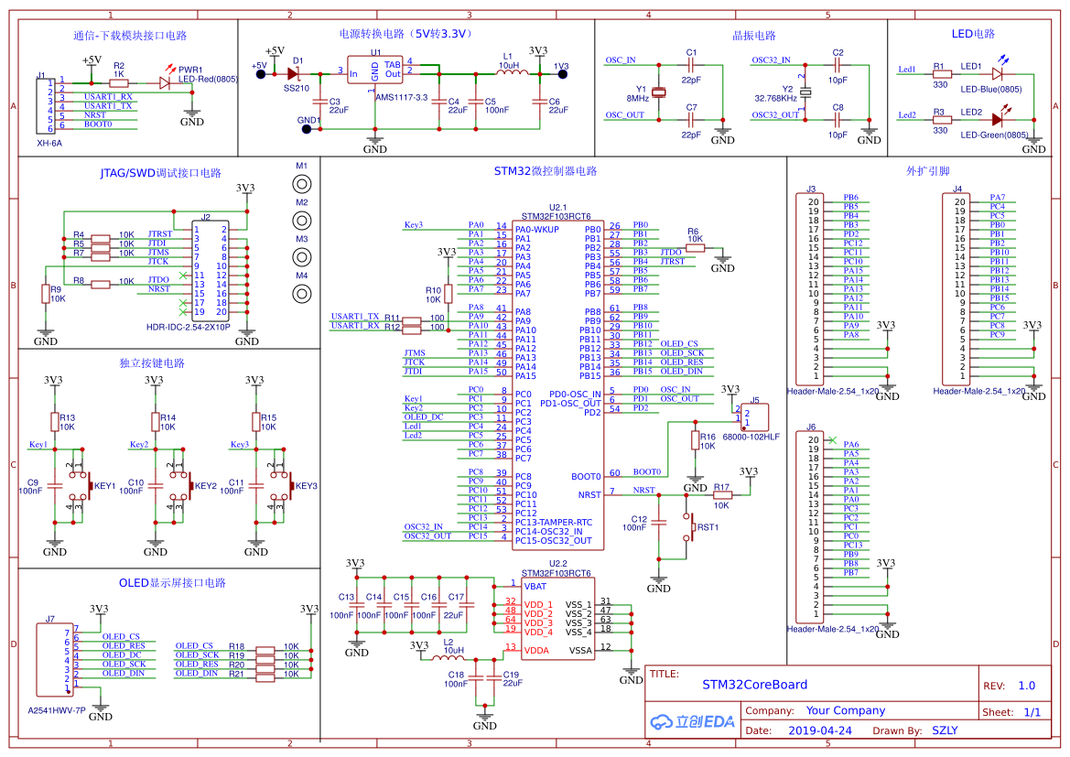1070x757 pixels.
Task: Click the KEY2 push button symbol
Action: pos(180,486)
